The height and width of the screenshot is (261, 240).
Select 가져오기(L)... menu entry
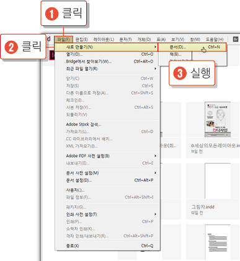(107, 132)
